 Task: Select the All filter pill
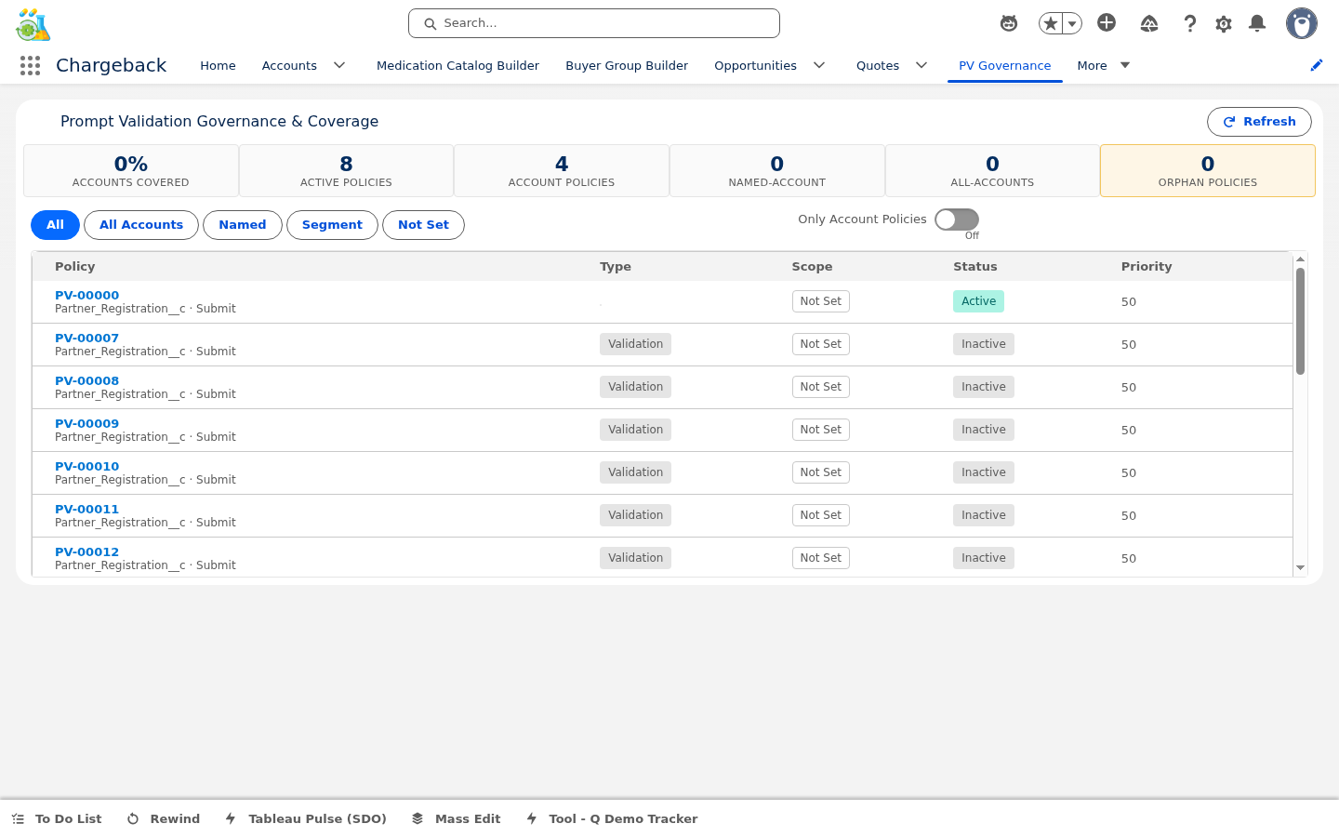55,225
